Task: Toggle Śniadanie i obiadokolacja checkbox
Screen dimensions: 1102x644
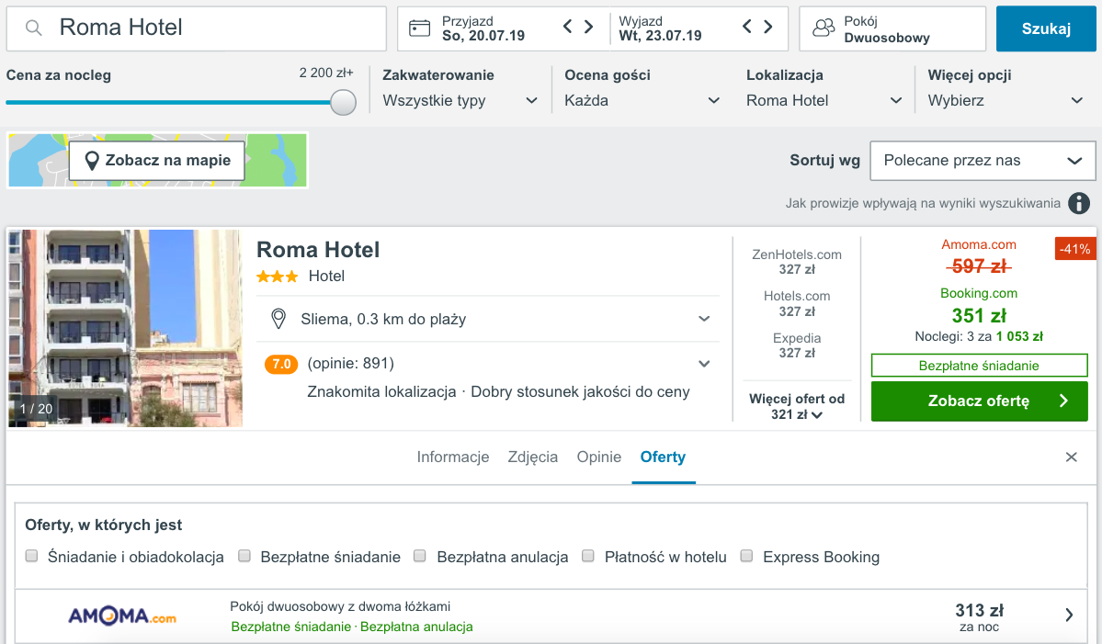Action: coord(31,556)
